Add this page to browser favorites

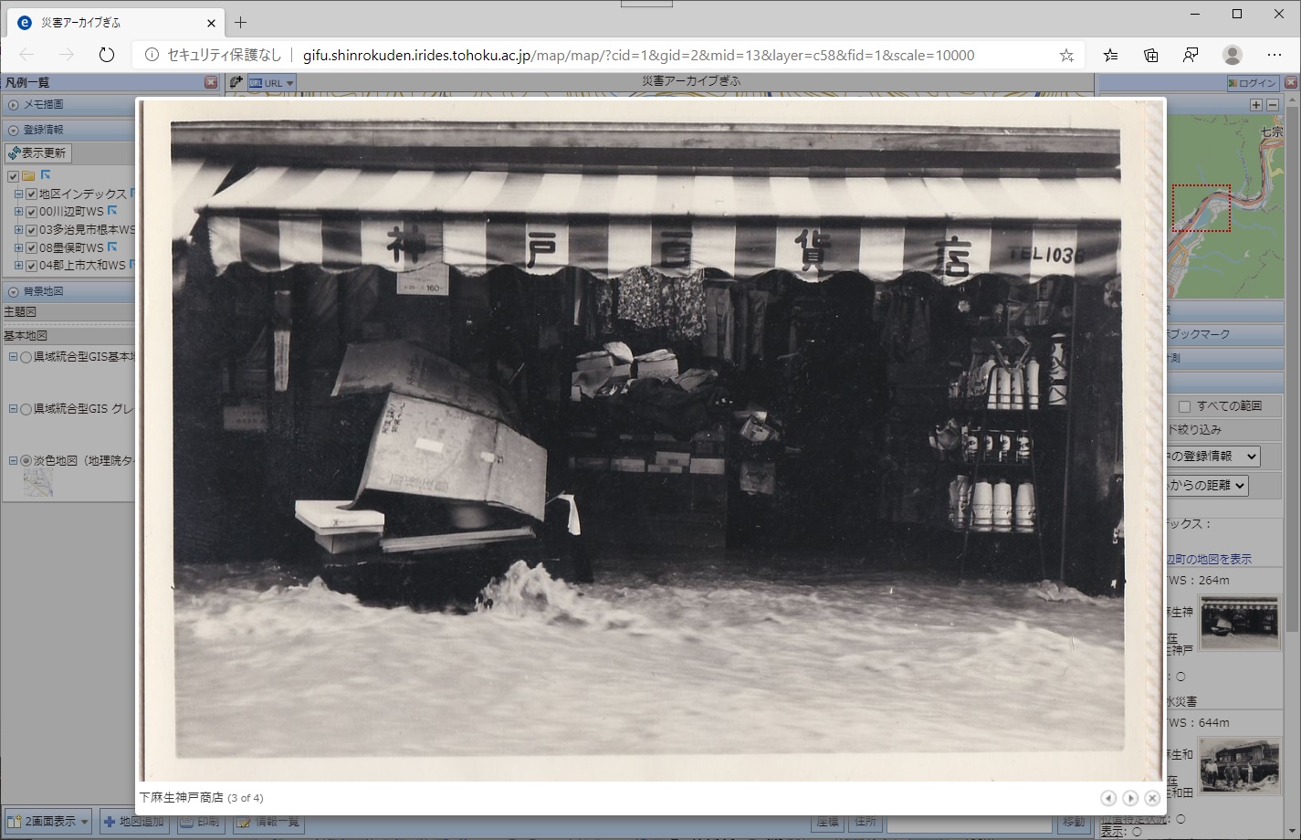(x=1066, y=55)
